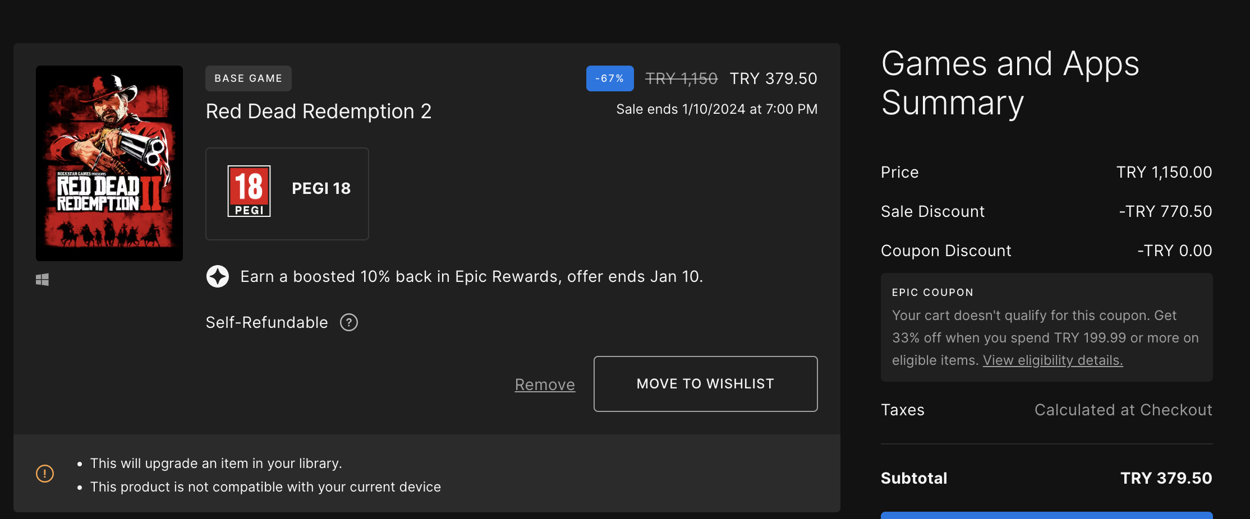Click the Red Dead Redemption 2 cover art
Viewport: 1250px width, 519px height.
tap(109, 163)
